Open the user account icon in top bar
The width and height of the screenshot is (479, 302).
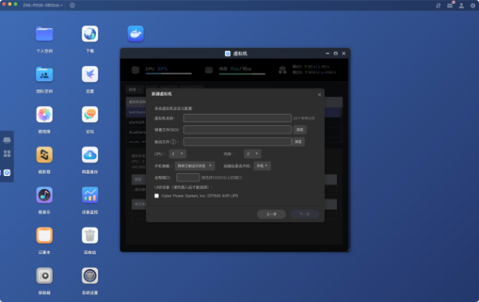point(461,6)
